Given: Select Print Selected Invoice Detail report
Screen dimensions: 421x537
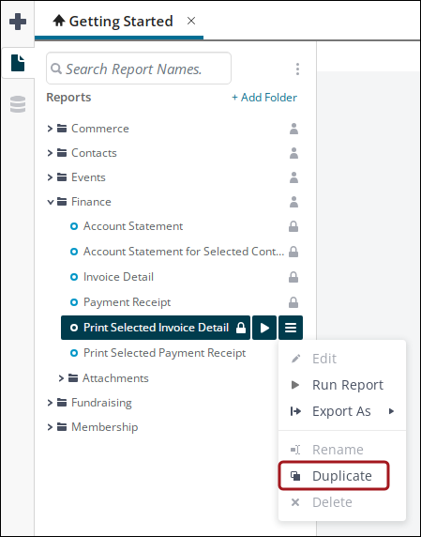Looking at the screenshot, I should click(156, 328).
